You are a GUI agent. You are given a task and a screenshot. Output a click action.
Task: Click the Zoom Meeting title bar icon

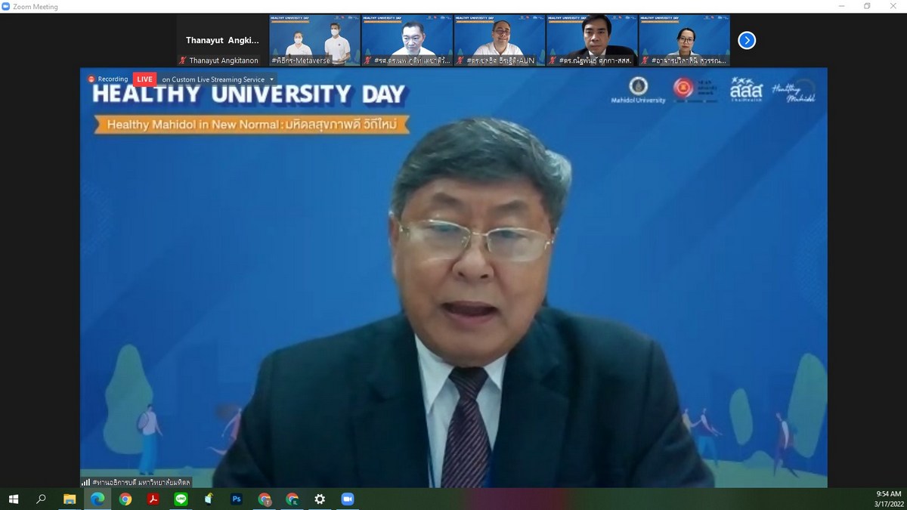pos(7,7)
